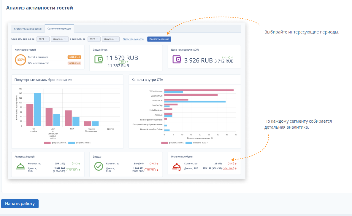Screen dimensions: 352x216
Task: Click the 11 367 RUB previous check value
Action: pyautogui.click(x=118, y=66)
